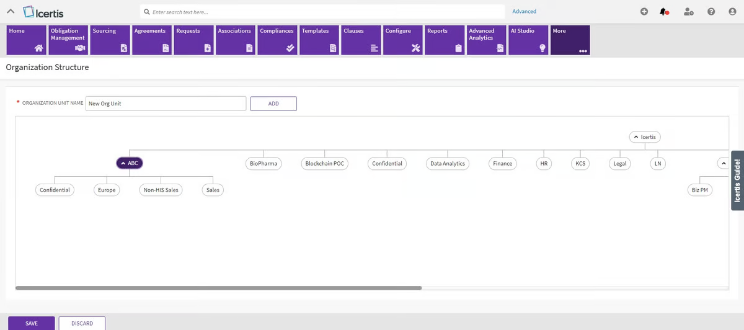Select the Legal org unit node
The image size is (744, 330).
(x=620, y=163)
